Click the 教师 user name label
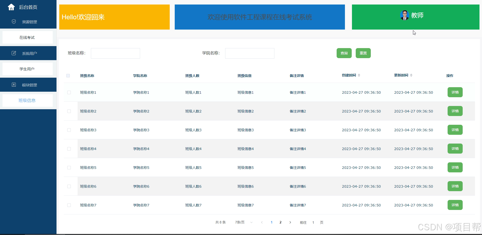Image resolution: width=482 pixels, height=235 pixels. (417, 15)
